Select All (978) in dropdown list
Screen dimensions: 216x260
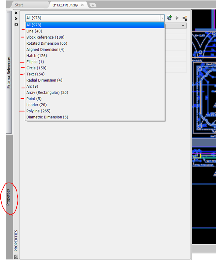[95, 25]
